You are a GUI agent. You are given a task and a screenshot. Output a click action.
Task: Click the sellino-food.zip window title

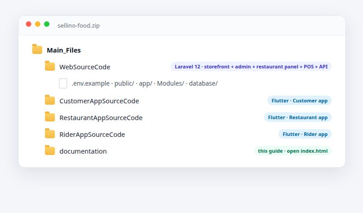click(78, 25)
